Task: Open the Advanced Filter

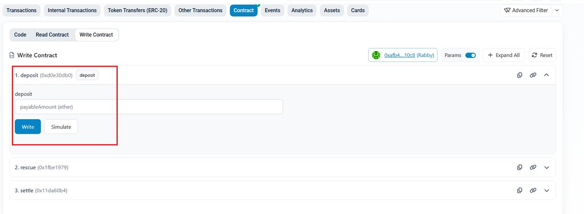Action: (526, 10)
